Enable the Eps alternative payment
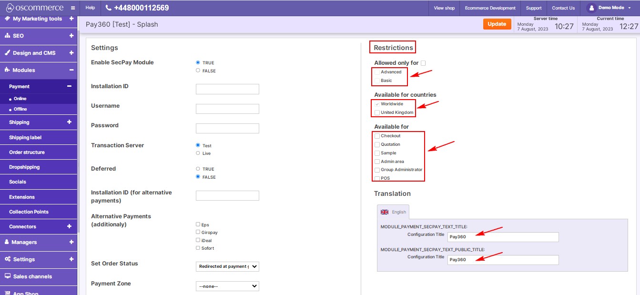Screen dimensions: 640x295 198,224
